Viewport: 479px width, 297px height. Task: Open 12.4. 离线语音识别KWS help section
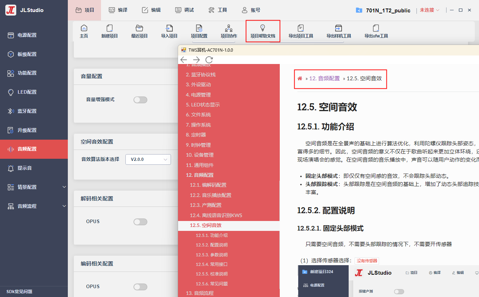pyautogui.click(x=216, y=215)
